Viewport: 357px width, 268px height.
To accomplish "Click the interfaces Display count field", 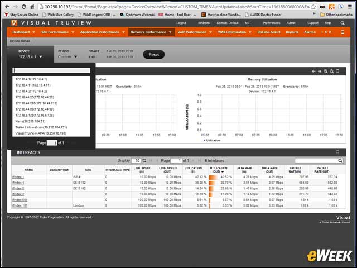I will pos(136,160).
